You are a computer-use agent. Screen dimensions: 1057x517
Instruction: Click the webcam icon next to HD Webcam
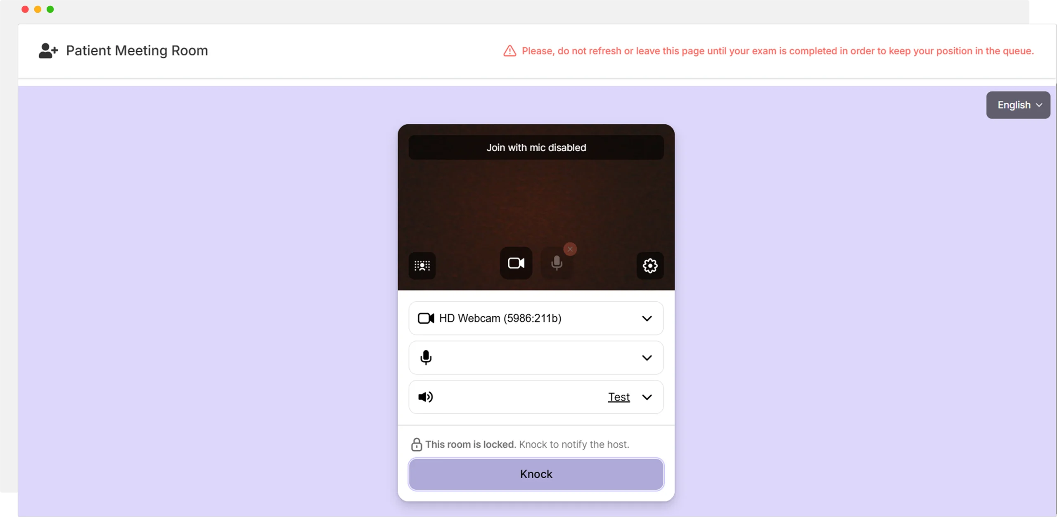(x=426, y=318)
